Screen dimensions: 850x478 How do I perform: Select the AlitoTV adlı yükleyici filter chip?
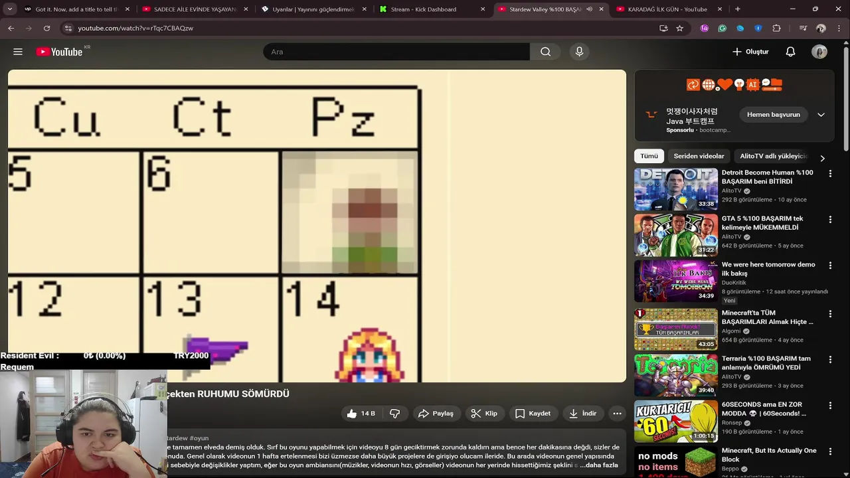(x=773, y=156)
